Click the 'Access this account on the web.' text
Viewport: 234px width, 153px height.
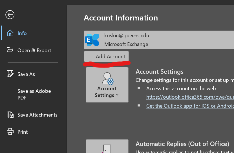(182, 89)
